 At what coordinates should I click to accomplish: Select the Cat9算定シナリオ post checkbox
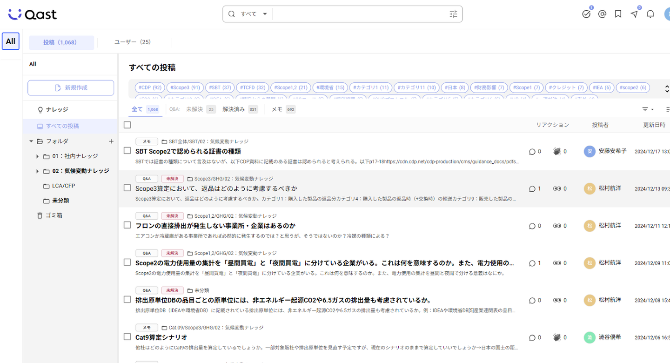click(x=127, y=337)
